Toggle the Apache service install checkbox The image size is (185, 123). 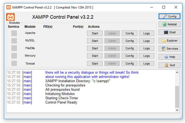[x=14, y=33]
